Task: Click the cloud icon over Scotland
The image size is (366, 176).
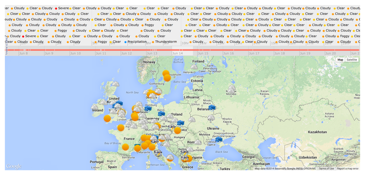Action: pos(115,84)
